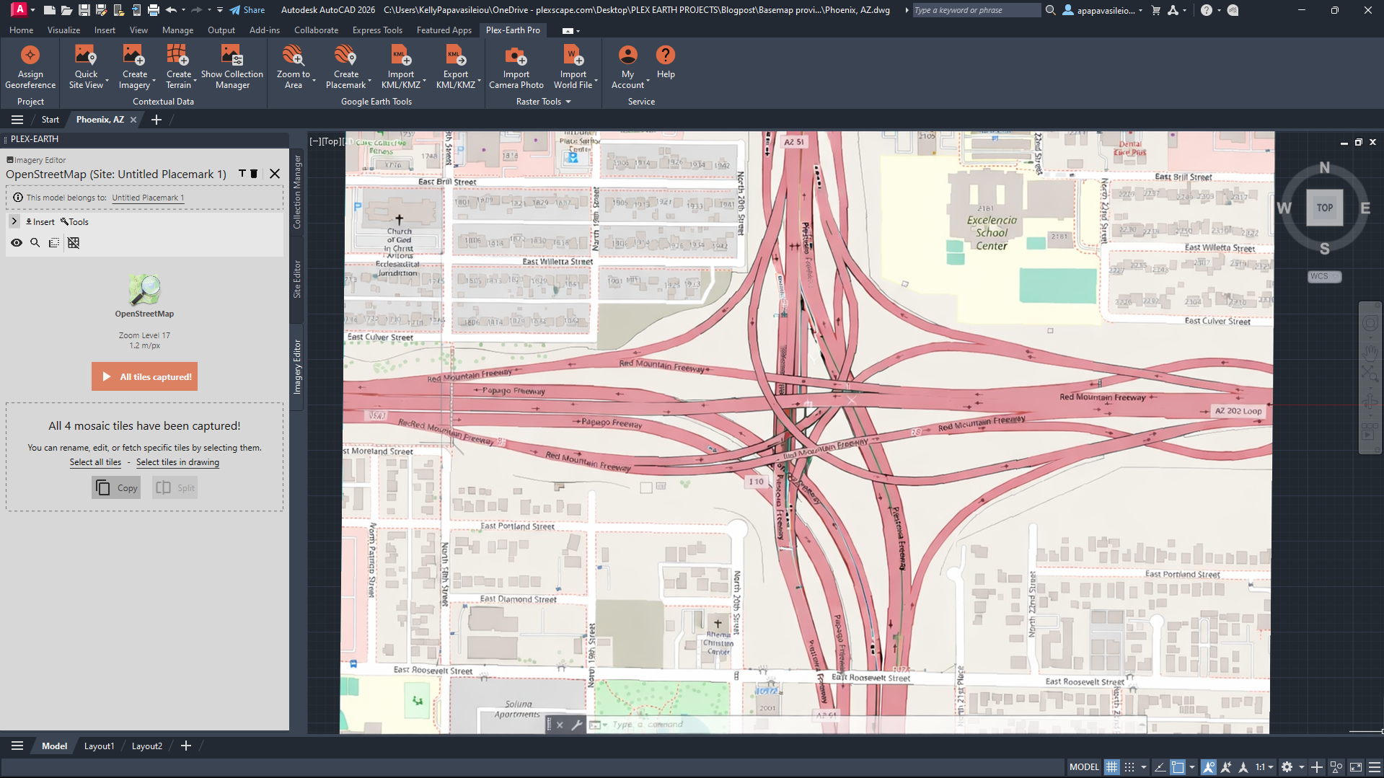Open the annotation scale 1:1 dropdown
Screen dimensions: 1384x778
click(x=1264, y=767)
